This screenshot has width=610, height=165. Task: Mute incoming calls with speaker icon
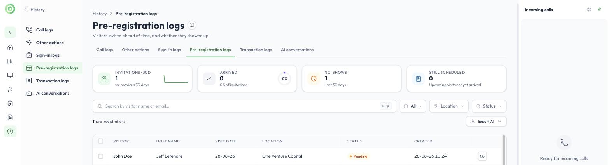589,10
